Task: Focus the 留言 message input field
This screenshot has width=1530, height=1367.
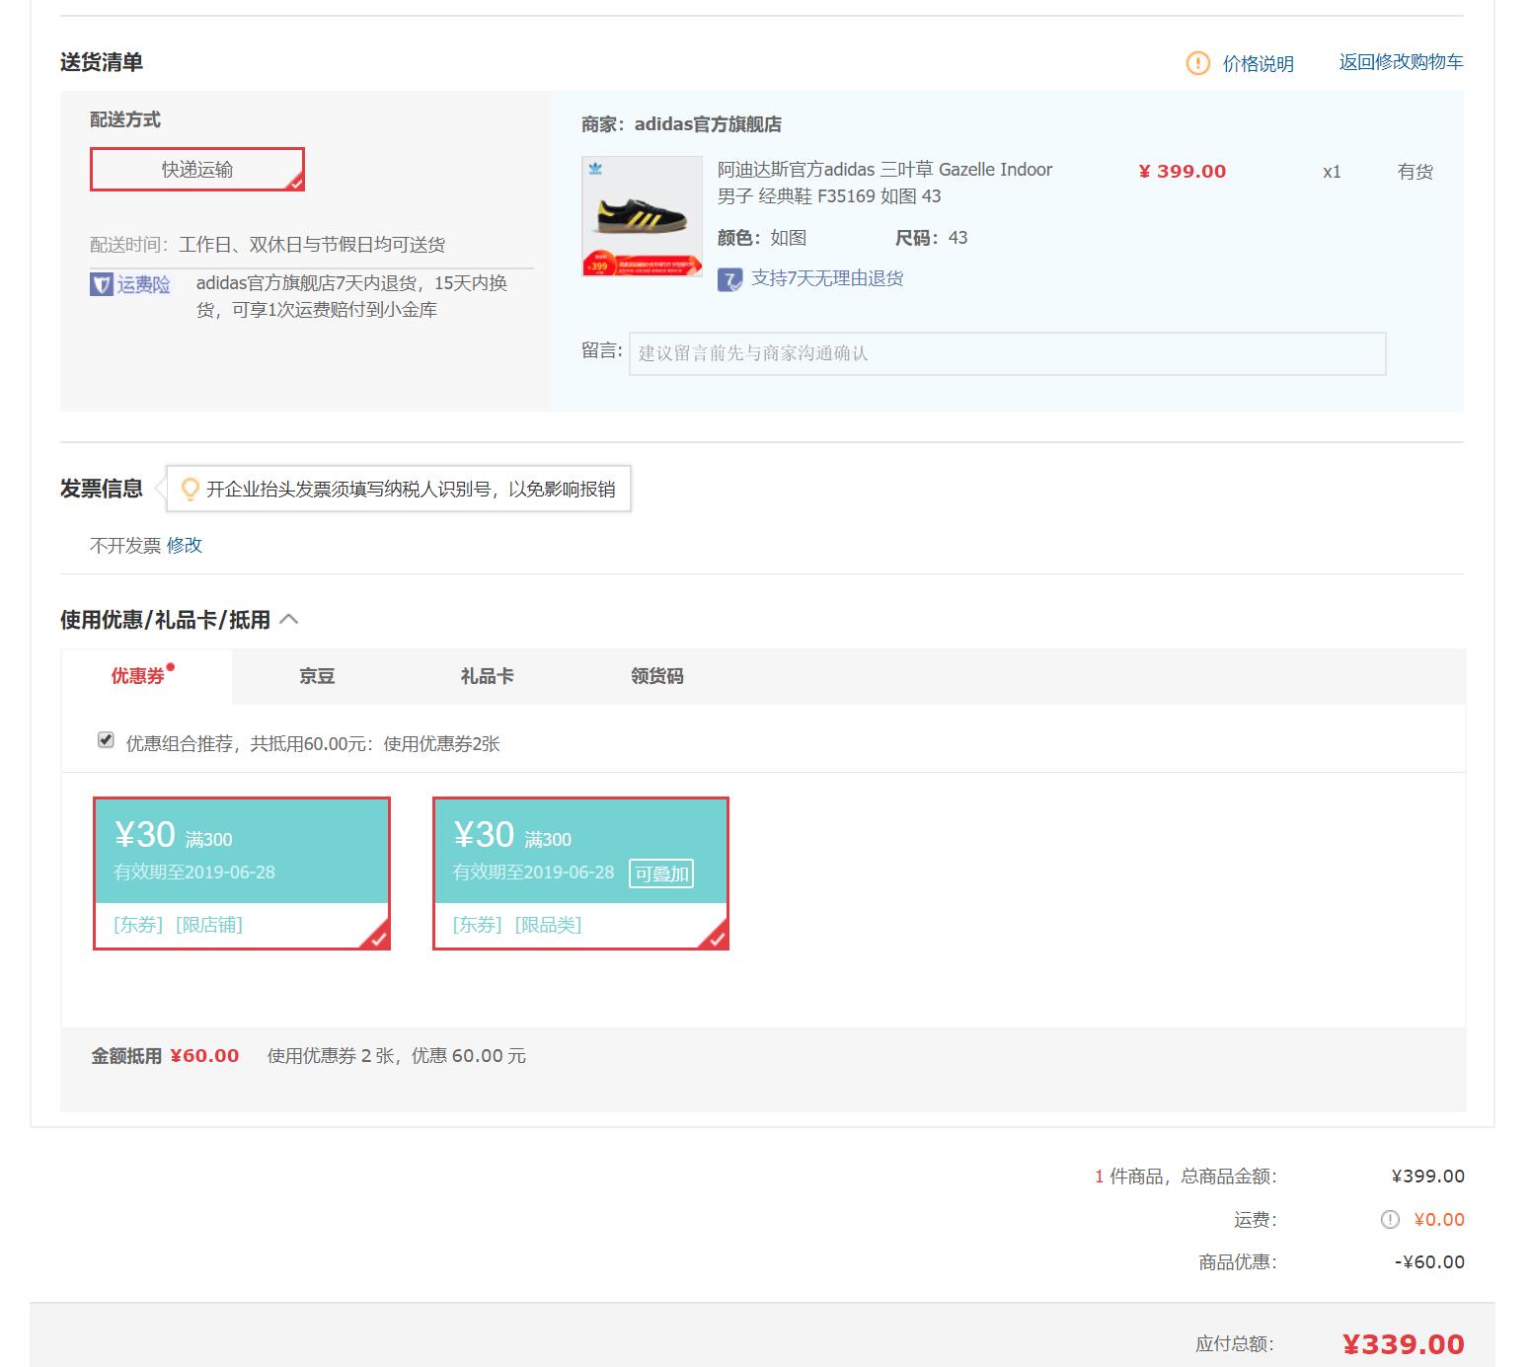Action: pyautogui.click(x=1007, y=353)
